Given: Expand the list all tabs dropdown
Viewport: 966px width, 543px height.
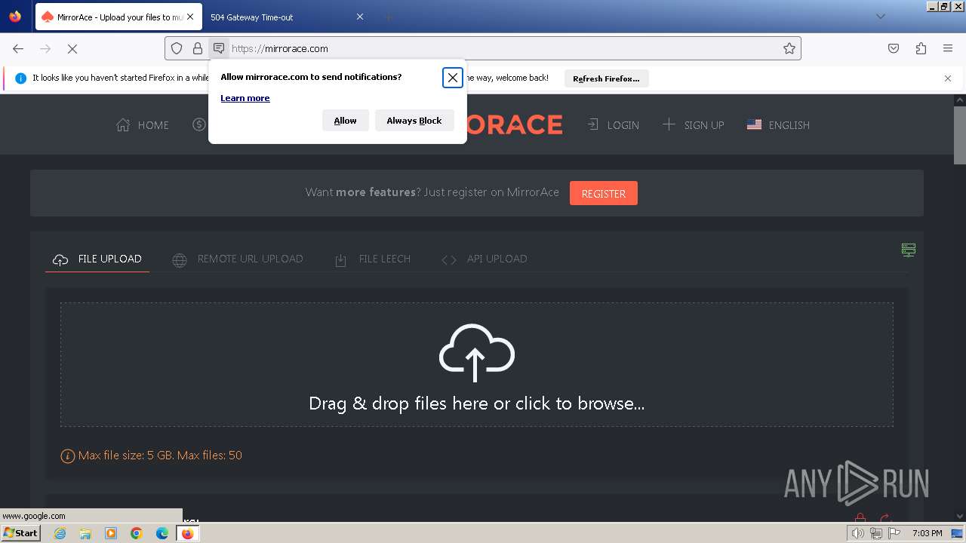Looking at the screenshot, I should [880, 17].
